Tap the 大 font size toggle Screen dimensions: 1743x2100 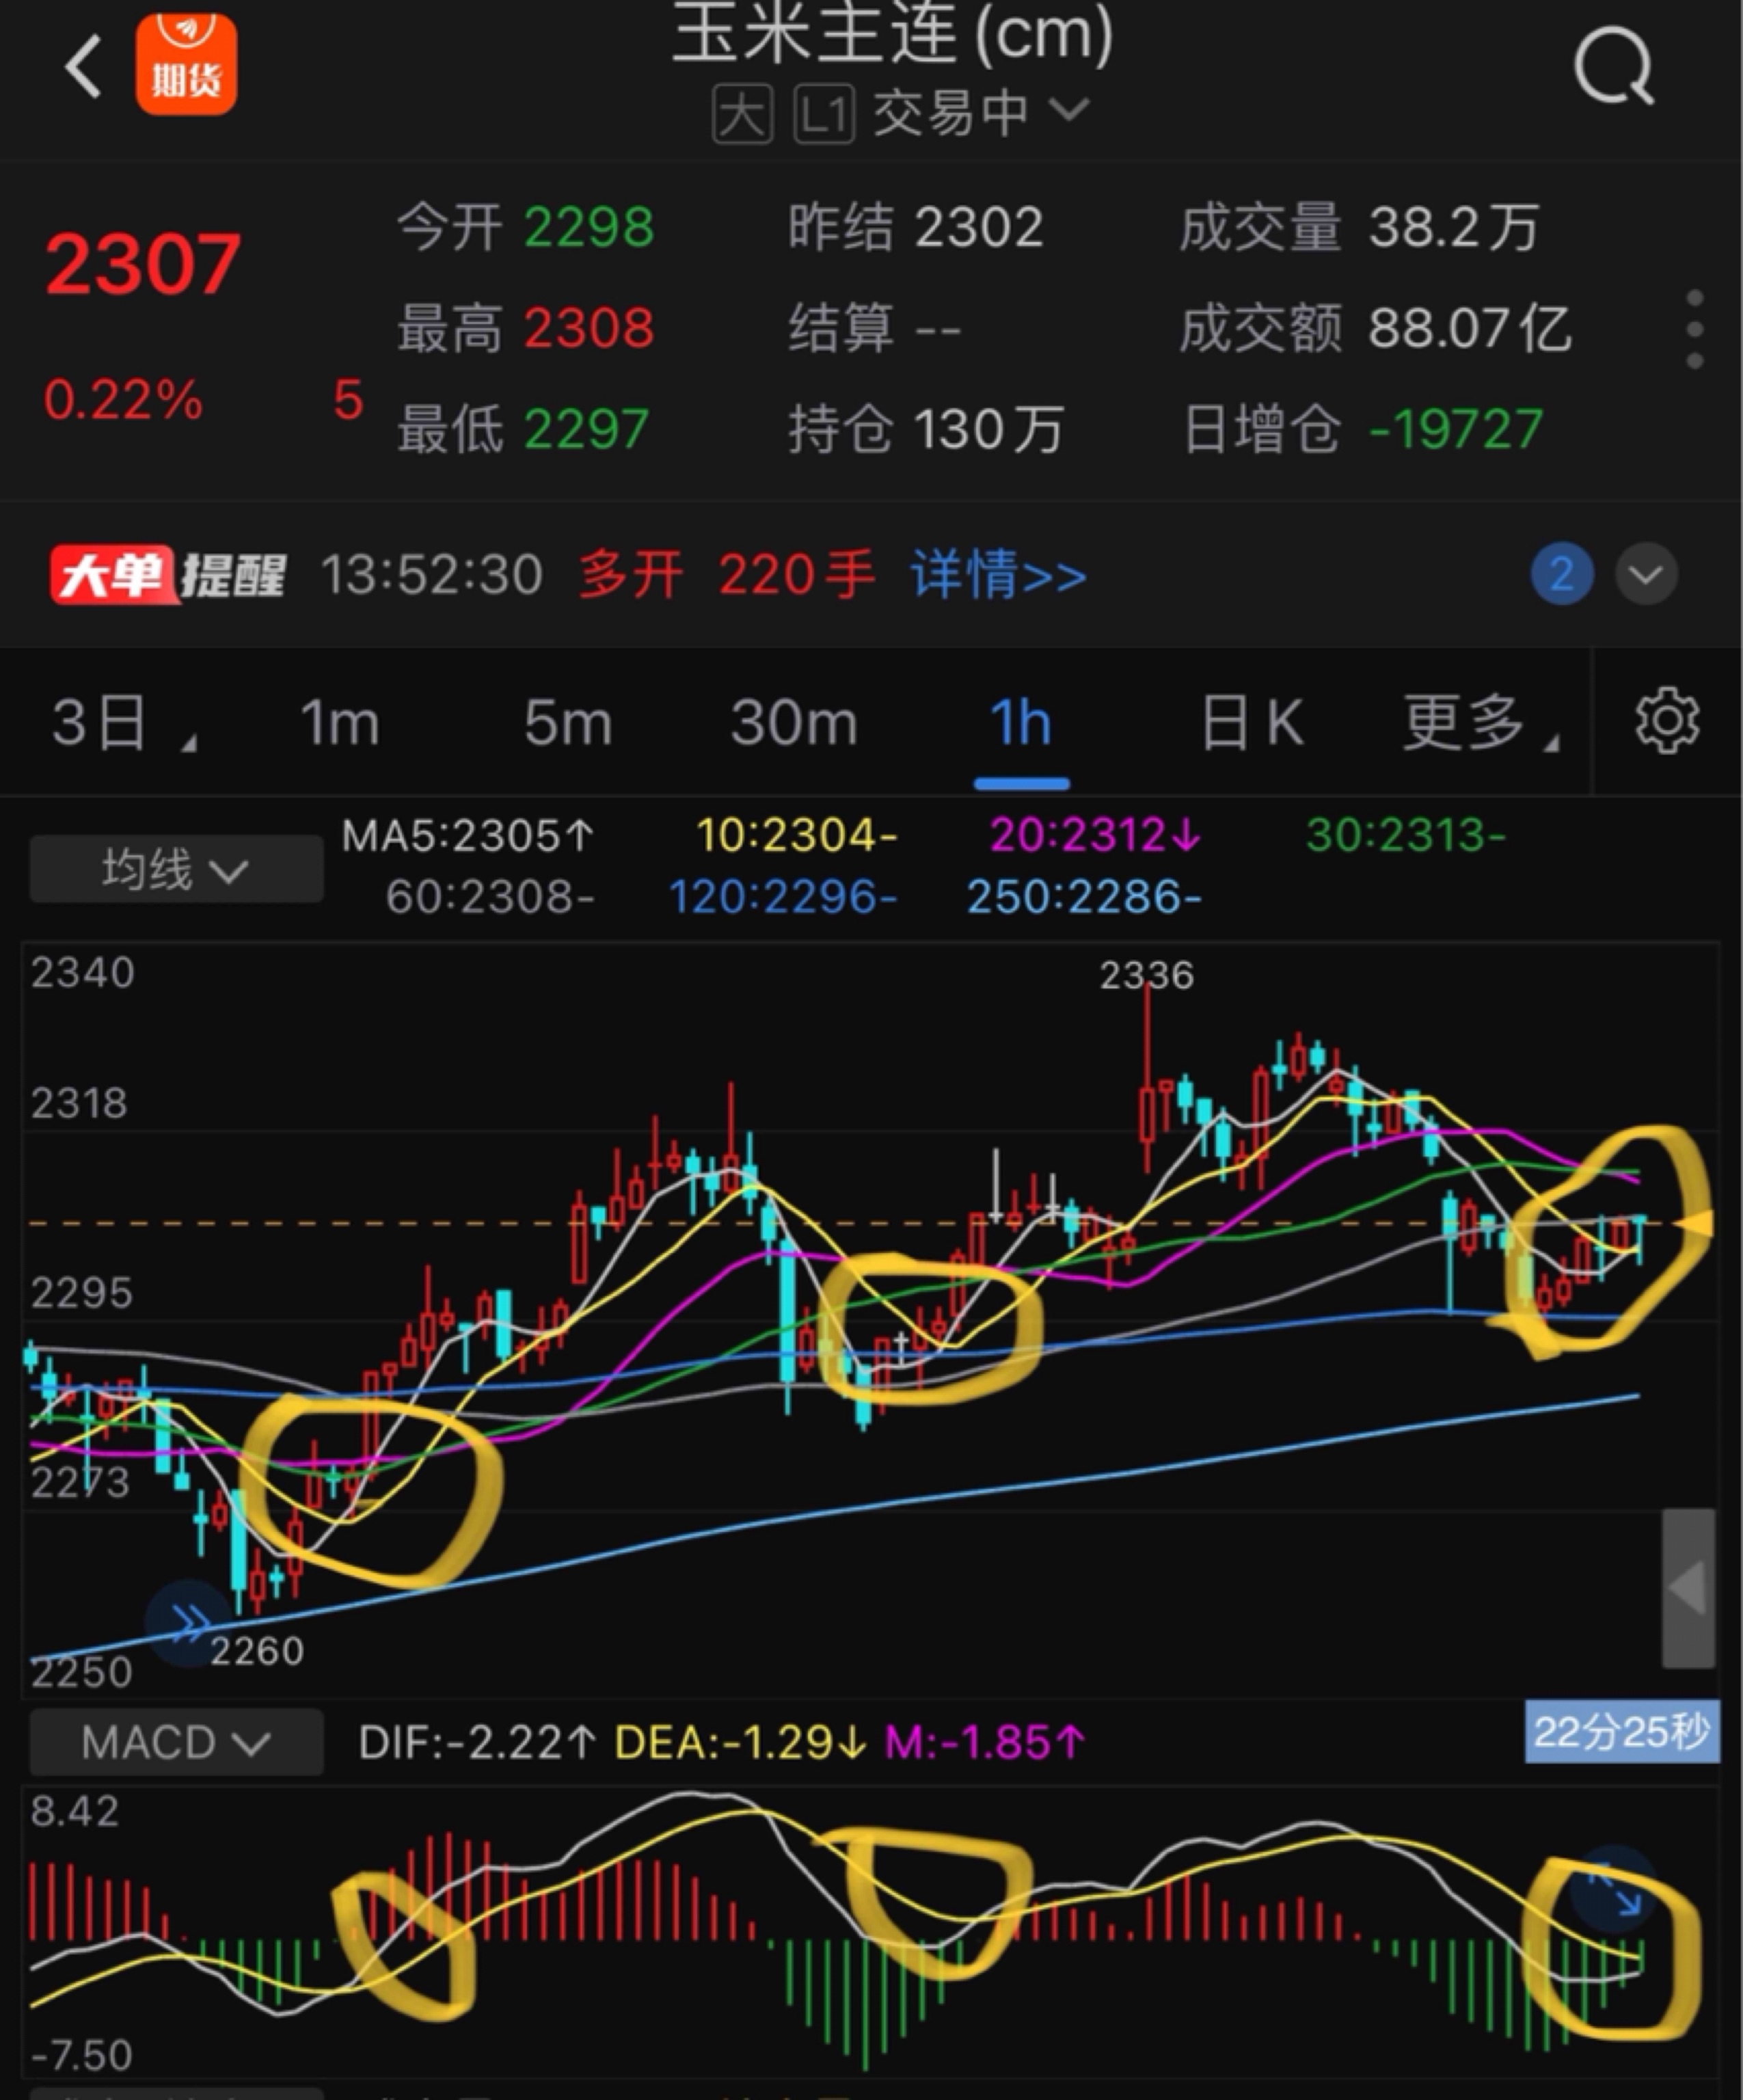pyautogui.click(x=742, y=114)
